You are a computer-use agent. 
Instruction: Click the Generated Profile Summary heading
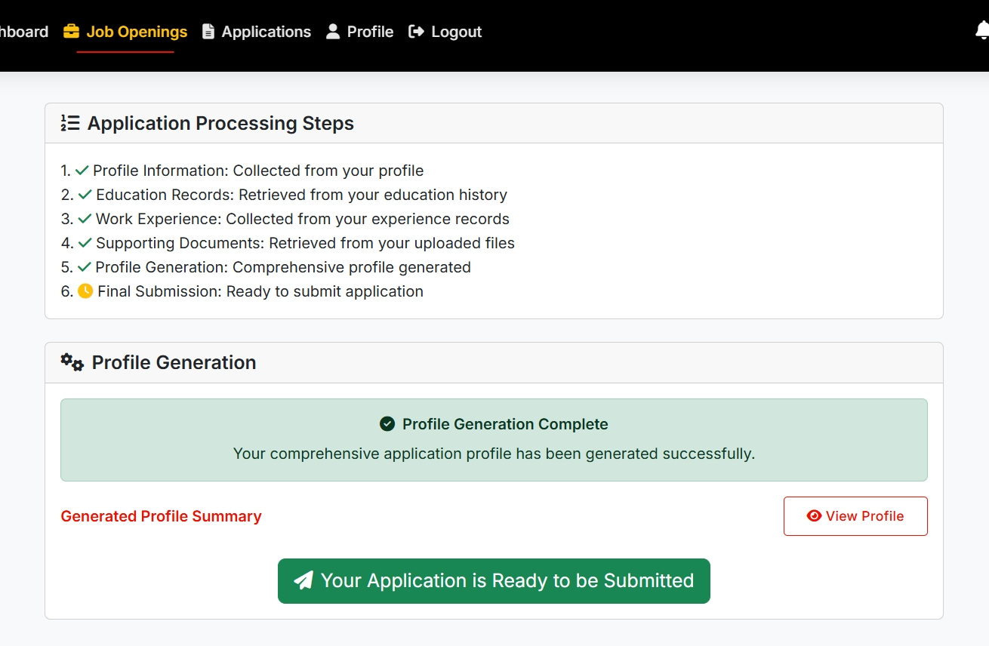tap(161, 516)
